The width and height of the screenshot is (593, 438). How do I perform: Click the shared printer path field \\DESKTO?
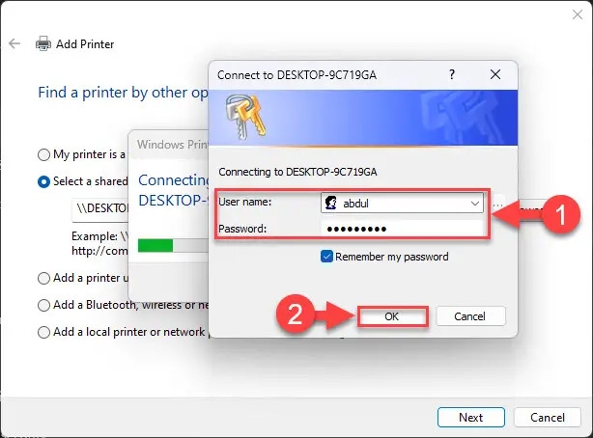tap(100, 208)
